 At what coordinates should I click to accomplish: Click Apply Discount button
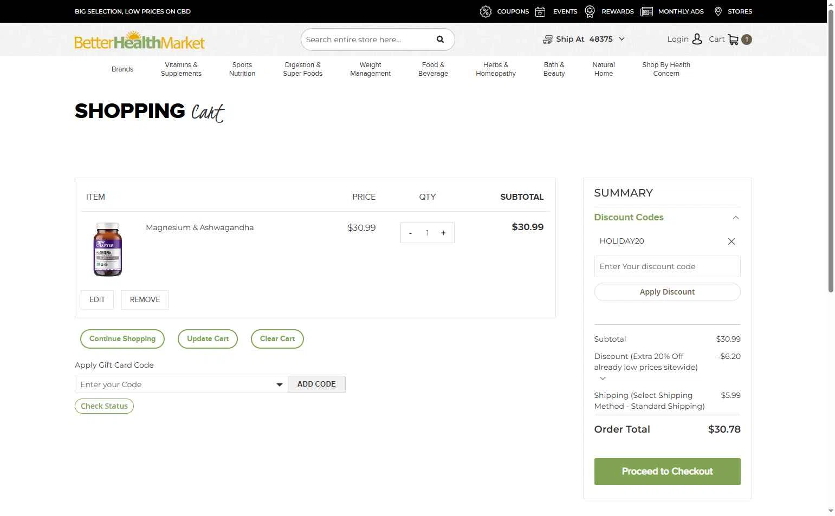click(667, 292)
